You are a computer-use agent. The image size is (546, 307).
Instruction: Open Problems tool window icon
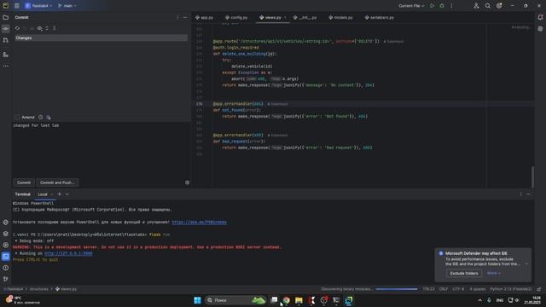click(x=6, y=268)
